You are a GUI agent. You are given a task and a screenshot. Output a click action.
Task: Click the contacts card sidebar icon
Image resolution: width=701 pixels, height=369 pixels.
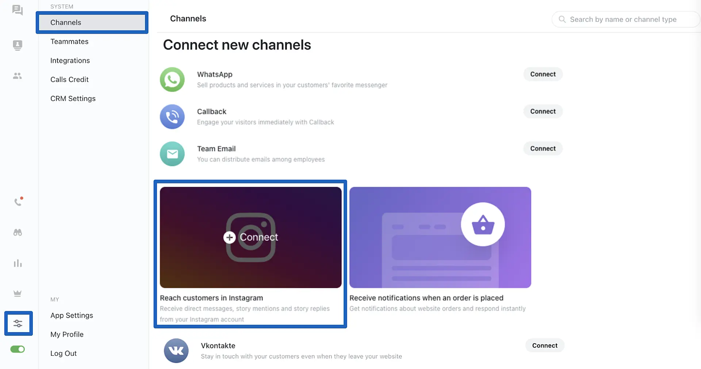coord(17,45)
